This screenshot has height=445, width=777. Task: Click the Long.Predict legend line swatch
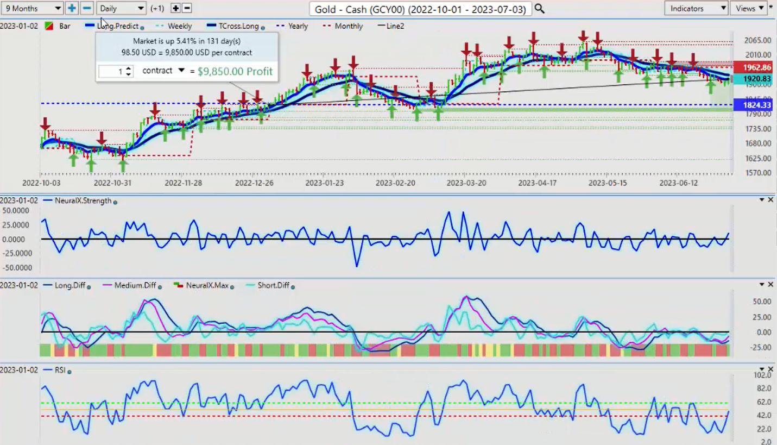(90, 26)
